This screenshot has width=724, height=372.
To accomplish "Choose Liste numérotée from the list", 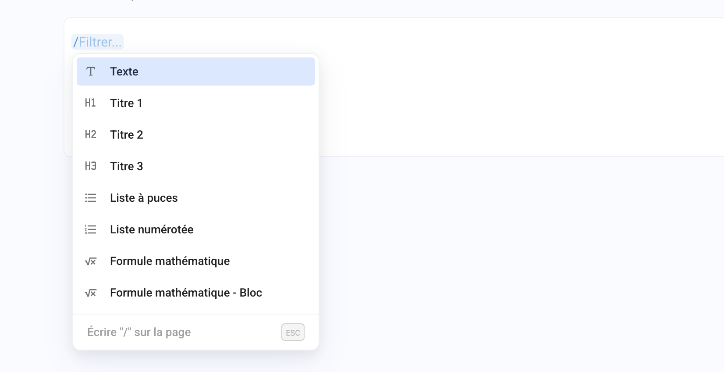I will point(152,229).
